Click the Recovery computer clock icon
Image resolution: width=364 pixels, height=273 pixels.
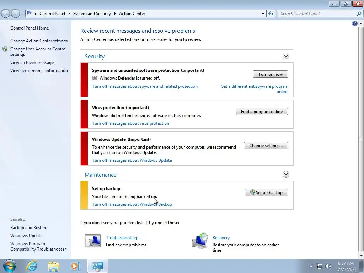[x=200, y=241]
